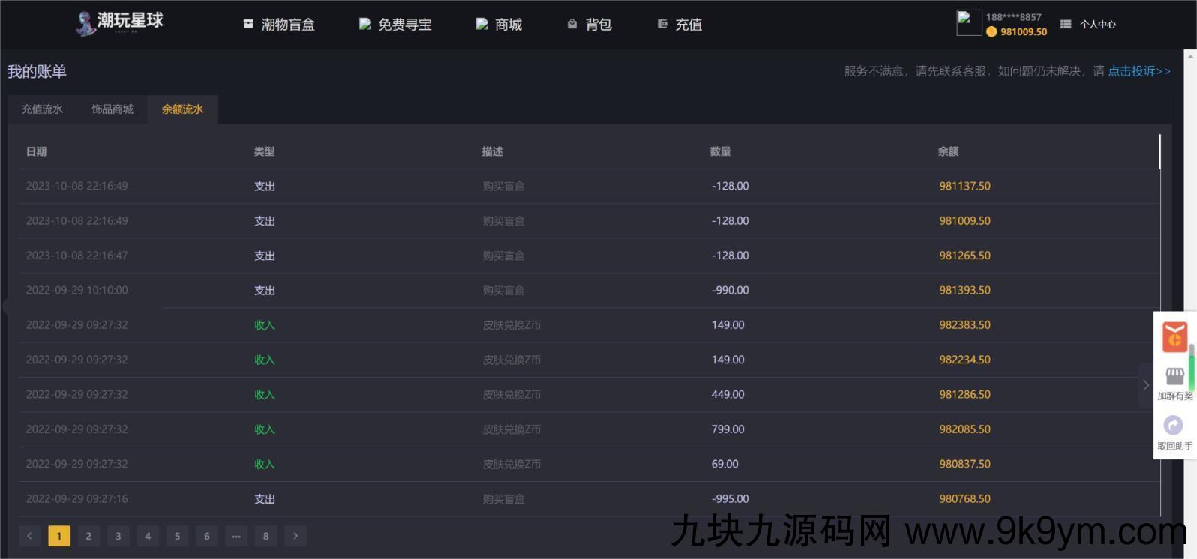Click balance value 981137.50
1197x559 pixels.
pyautogui.click(x=965, y=186)
